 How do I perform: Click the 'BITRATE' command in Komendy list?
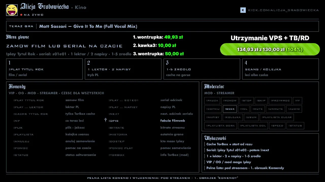[x=116, y=128]
